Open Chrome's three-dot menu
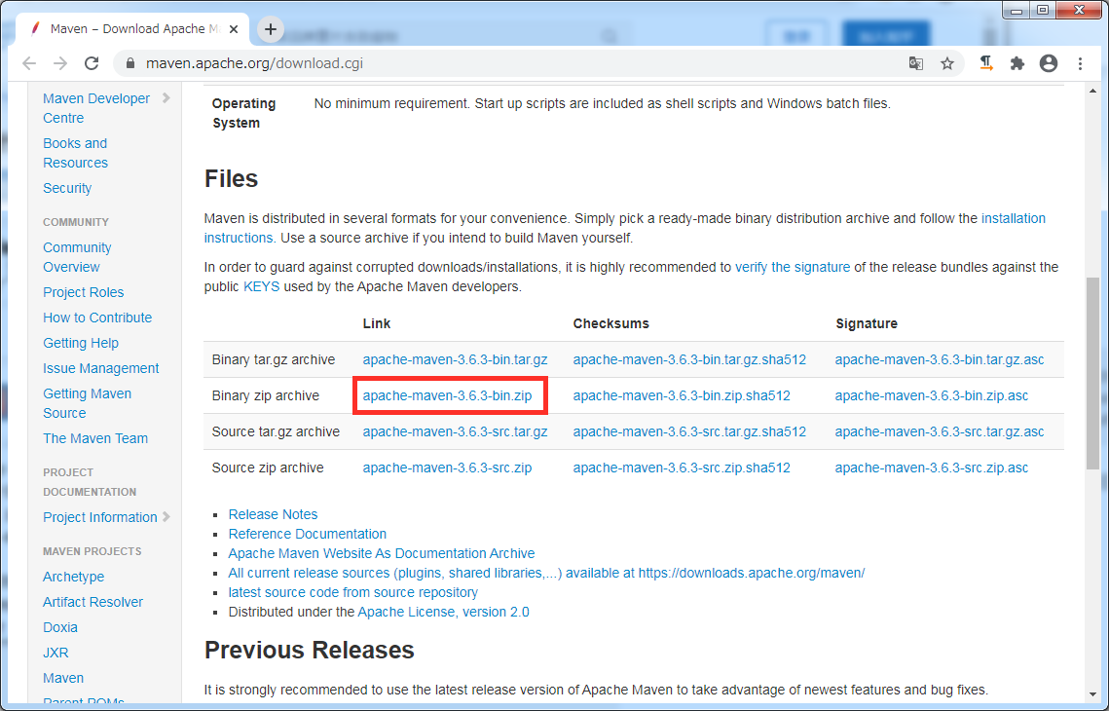 (x=1080, y=63)
